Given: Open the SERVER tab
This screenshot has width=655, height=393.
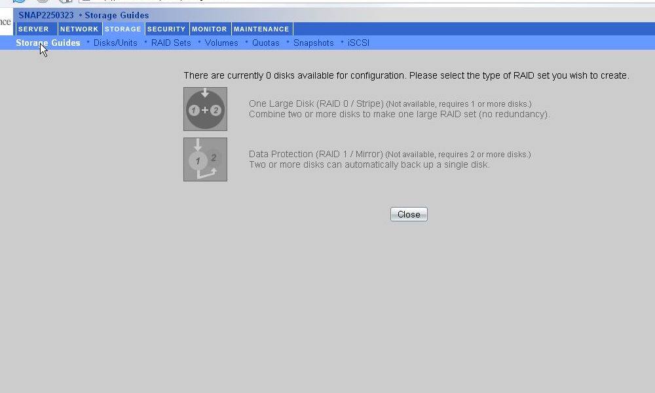Looking at the screenshot, I should pos(33,29).
